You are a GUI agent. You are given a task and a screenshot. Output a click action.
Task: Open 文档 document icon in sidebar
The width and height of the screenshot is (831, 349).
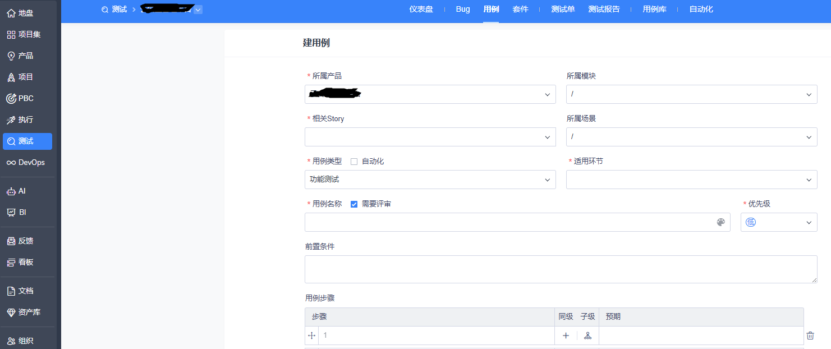pyautogui.click(x=11, y=291)
